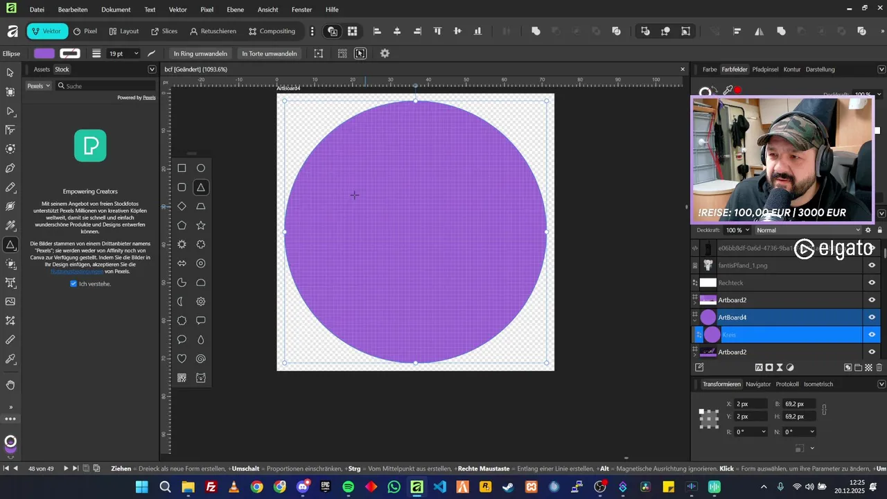Choose the rectangle shape in shapes flyout
This screenshot has width=887, height=499.
pos(182,168)
